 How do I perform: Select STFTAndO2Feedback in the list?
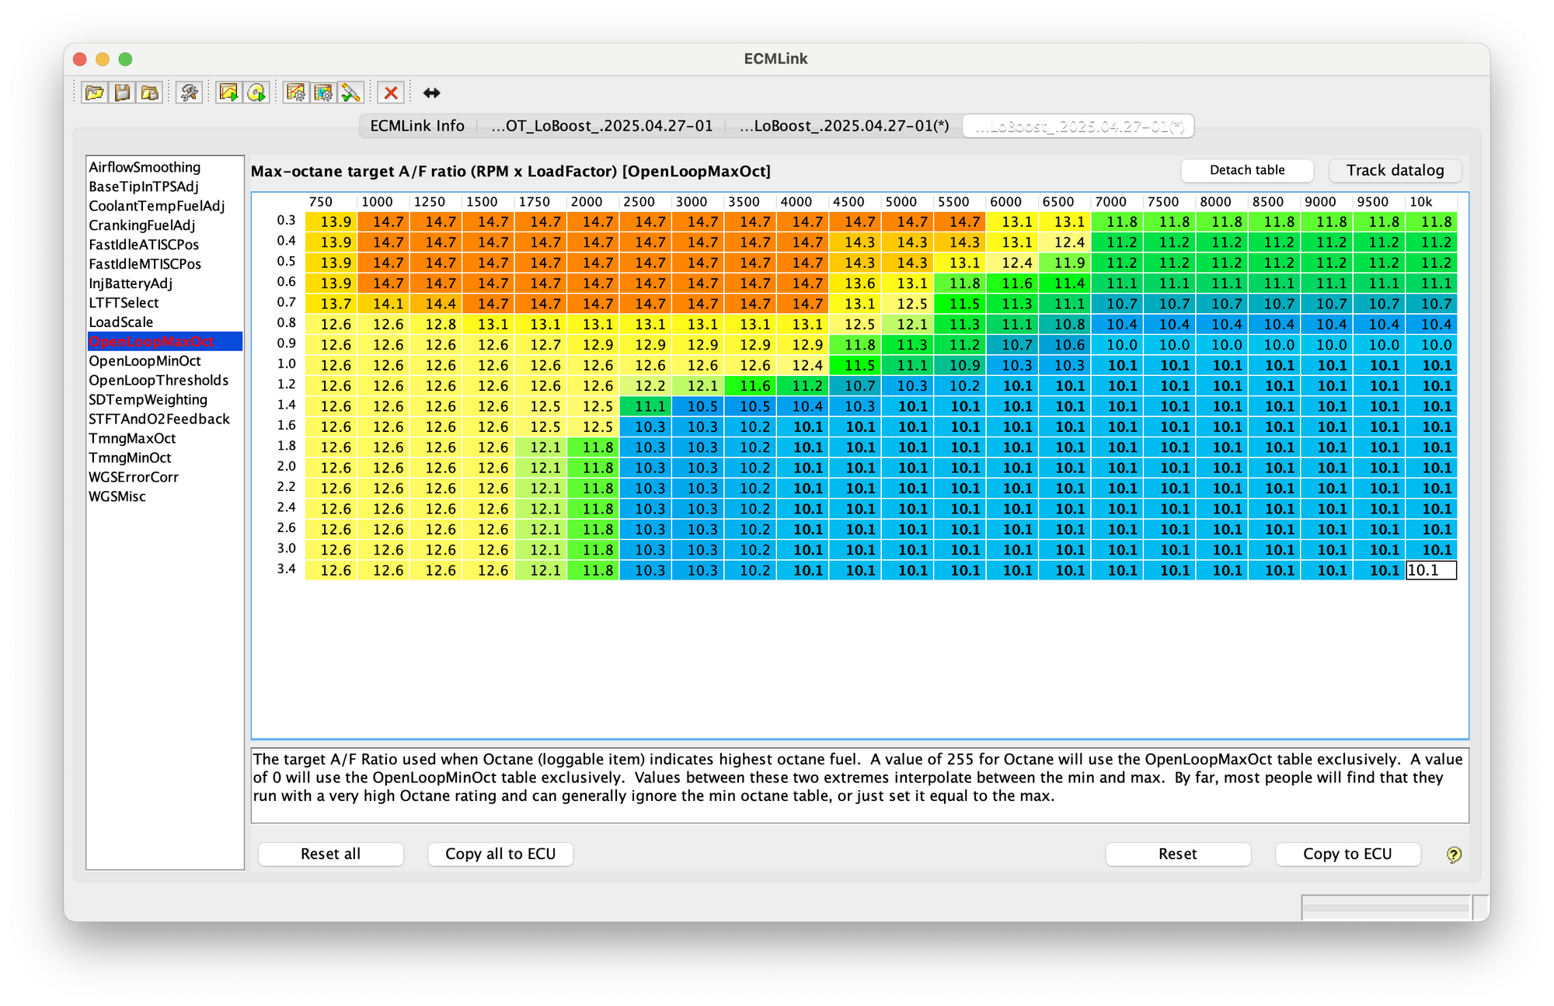coord(165,419)
